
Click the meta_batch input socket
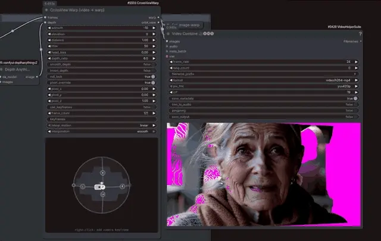[x=167, y=51]
